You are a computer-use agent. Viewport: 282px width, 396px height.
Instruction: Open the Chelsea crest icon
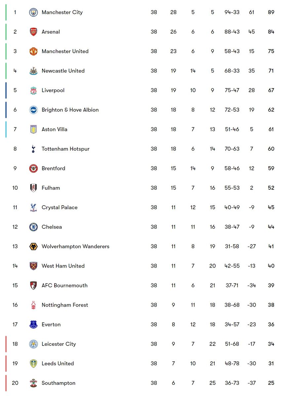click(x=33, y=227)
